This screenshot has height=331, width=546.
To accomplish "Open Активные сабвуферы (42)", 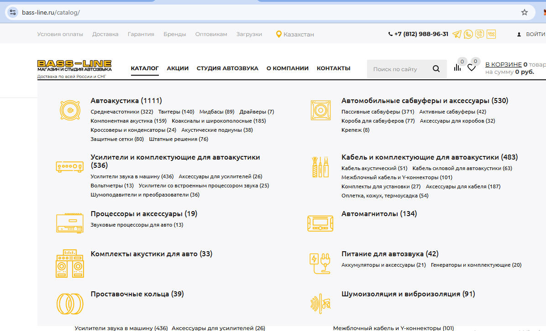I will tap(453, 112).
